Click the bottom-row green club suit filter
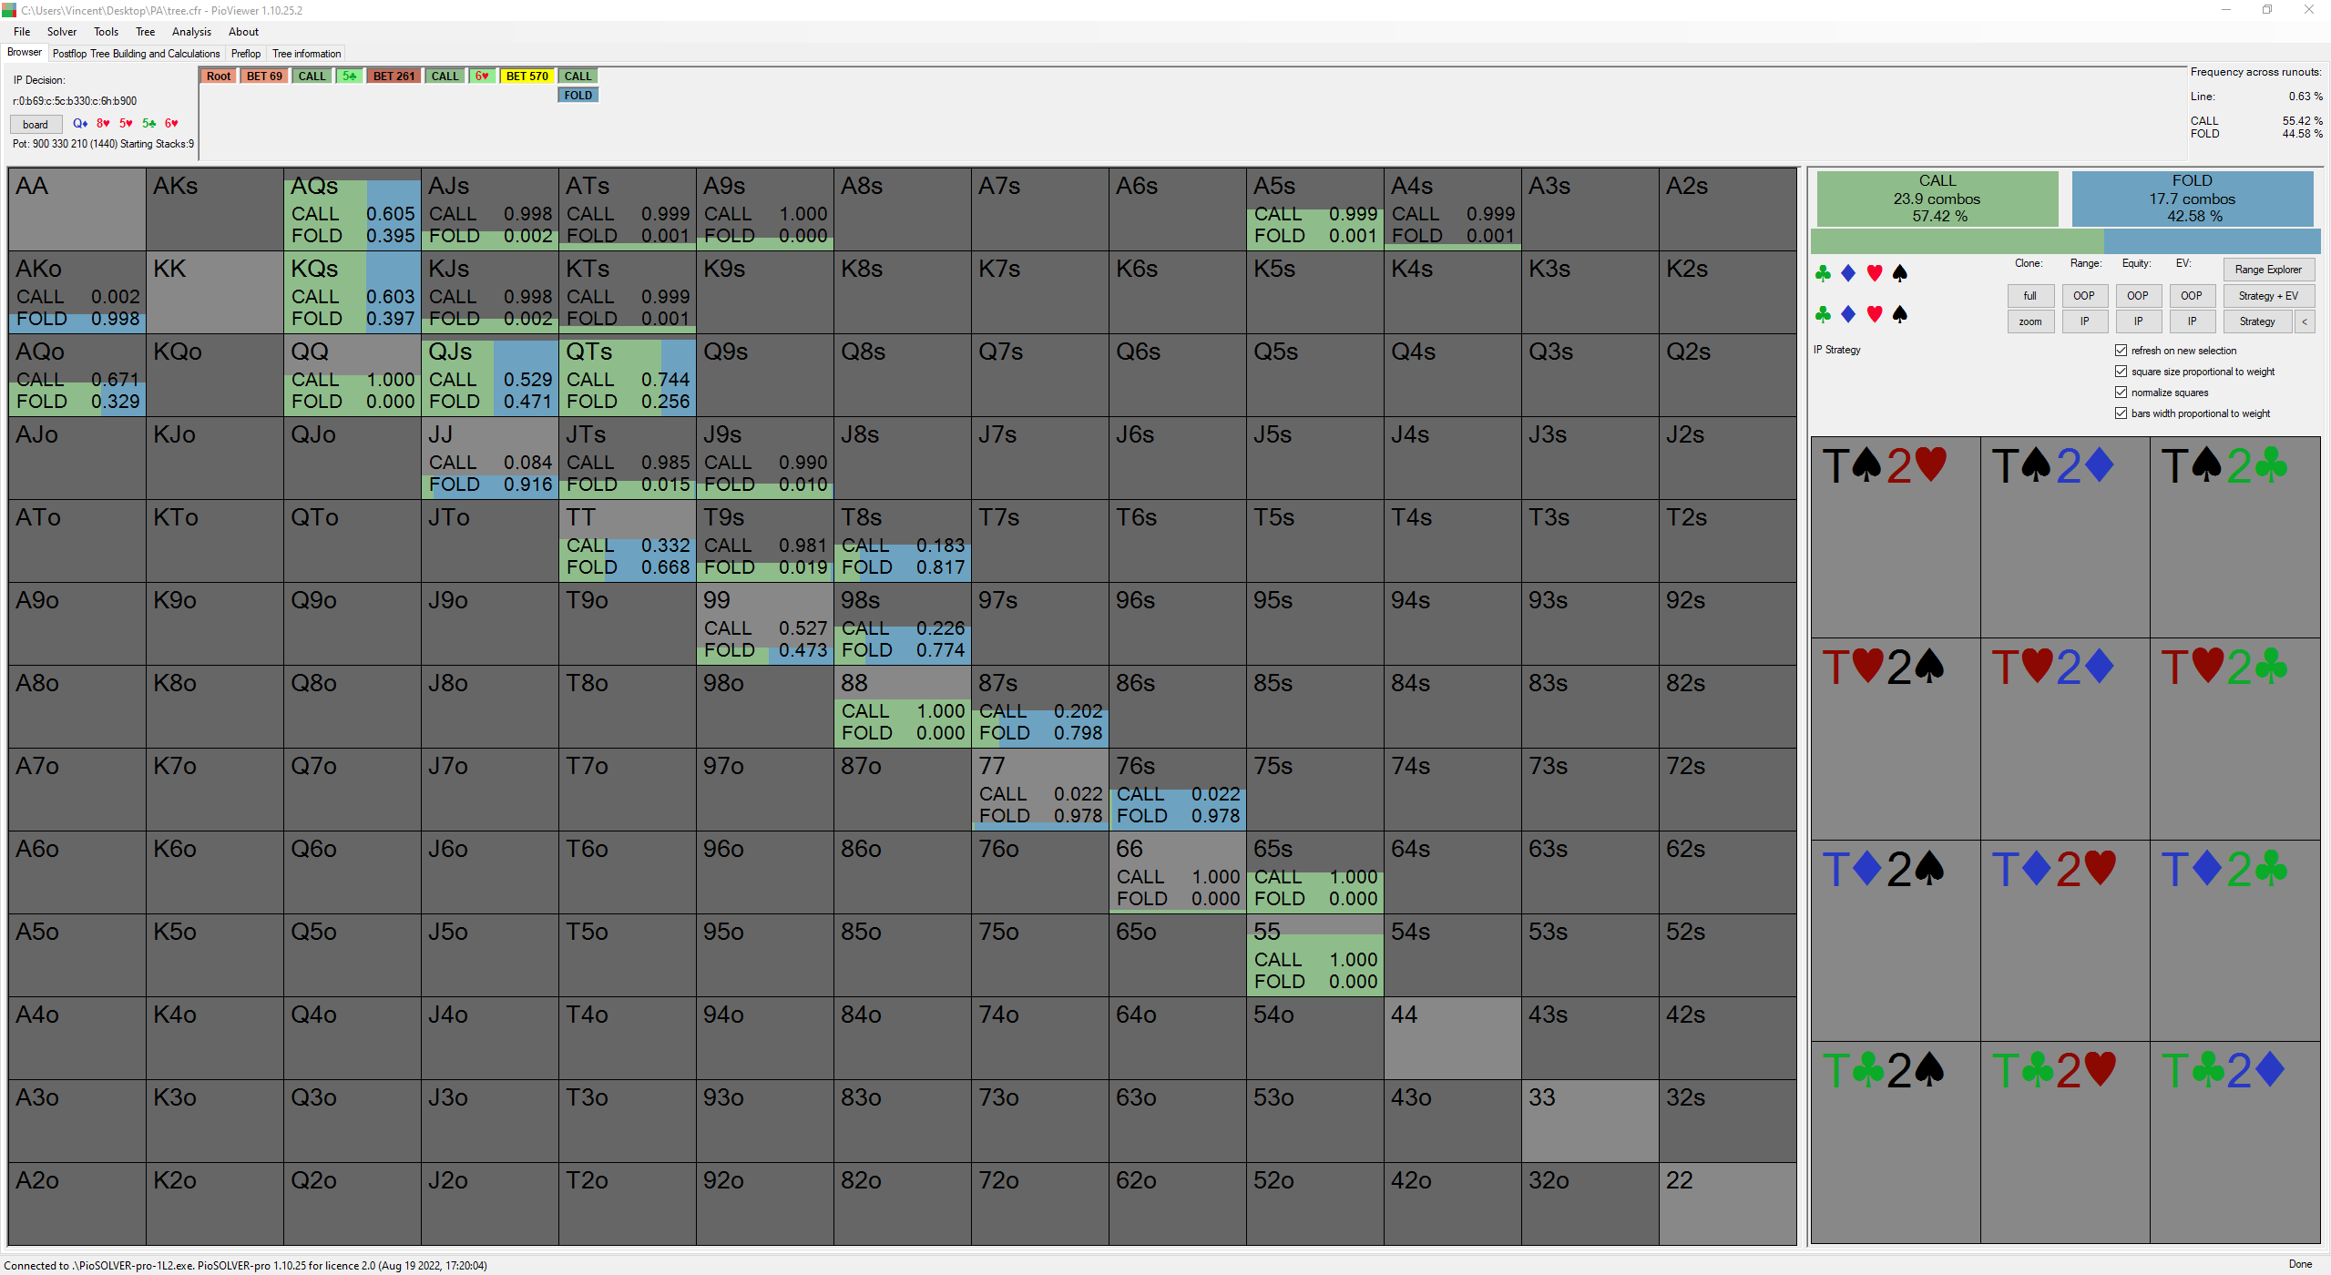Screen dimensions: 2331x1275 pyautogui.click(x=1823, y=314)
